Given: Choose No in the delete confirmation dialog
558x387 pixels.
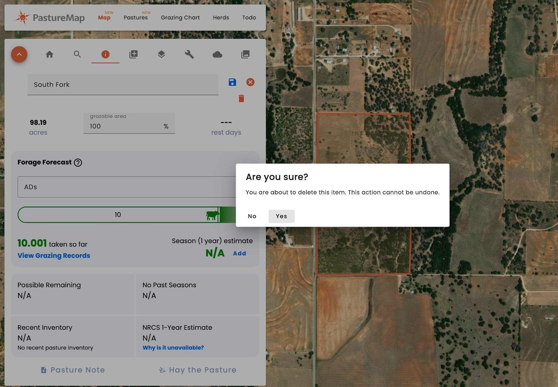Looking at the screenshot, I should [252, 216].
